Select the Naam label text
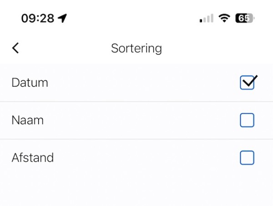The image size is (273, 206). (28, 120)
